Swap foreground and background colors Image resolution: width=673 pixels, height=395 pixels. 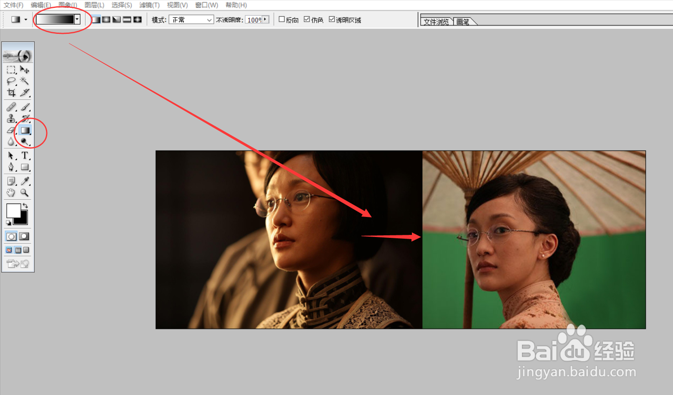click(25, 205)
